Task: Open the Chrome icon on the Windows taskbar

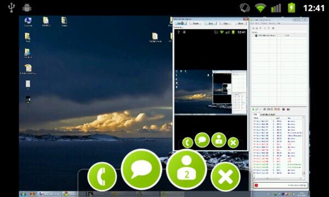Action: [66, 194]
